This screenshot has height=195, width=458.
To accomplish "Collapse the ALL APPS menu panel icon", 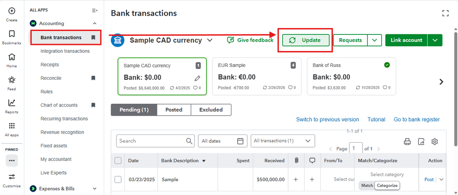I will pyautogui.click(x=95, y=10).
